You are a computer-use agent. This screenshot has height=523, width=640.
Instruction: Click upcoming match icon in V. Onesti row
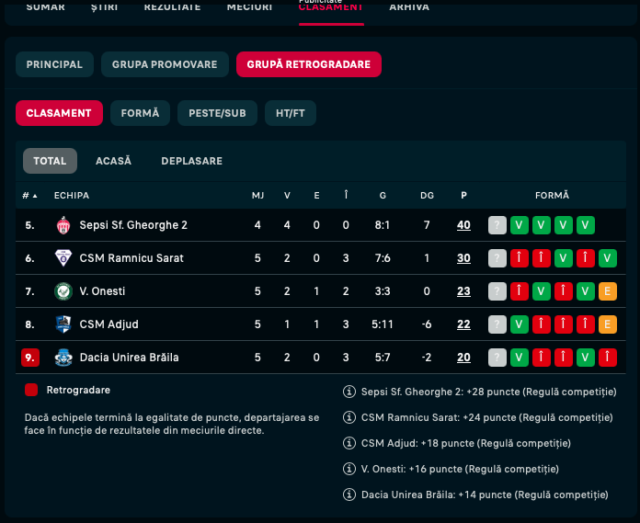click(497, 291)
